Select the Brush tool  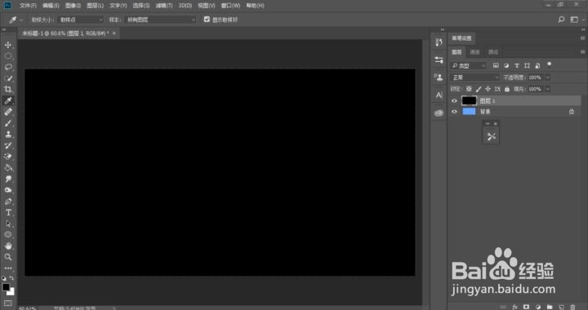(x=8, y=123)
